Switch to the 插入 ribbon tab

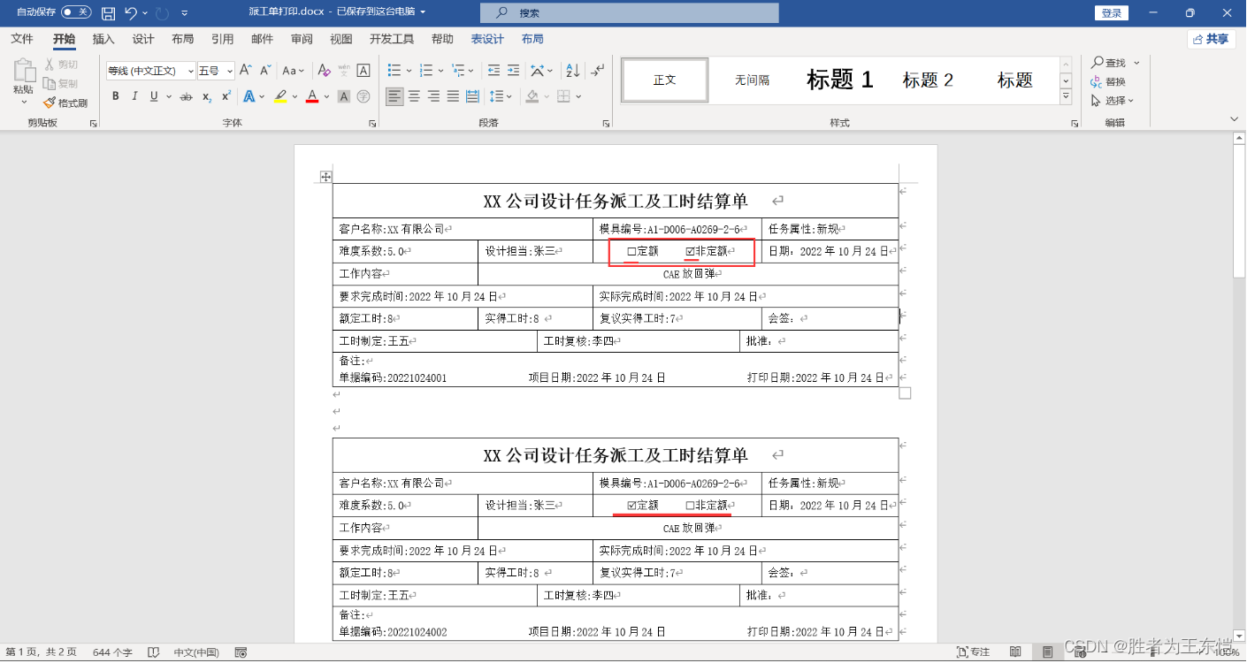click(x=103, y=39)
